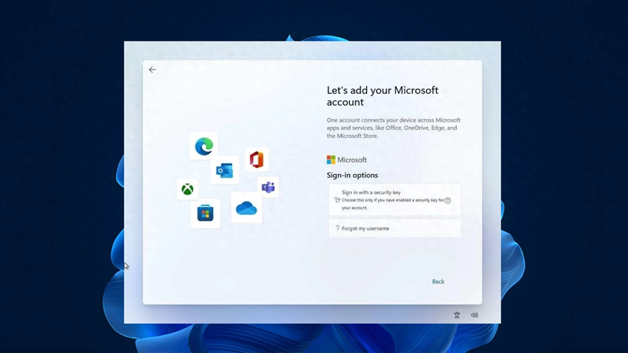The height and width of the screenshot is (353, 628).
Task: Select the Microsoft Store icon
Action: point(205,213)
